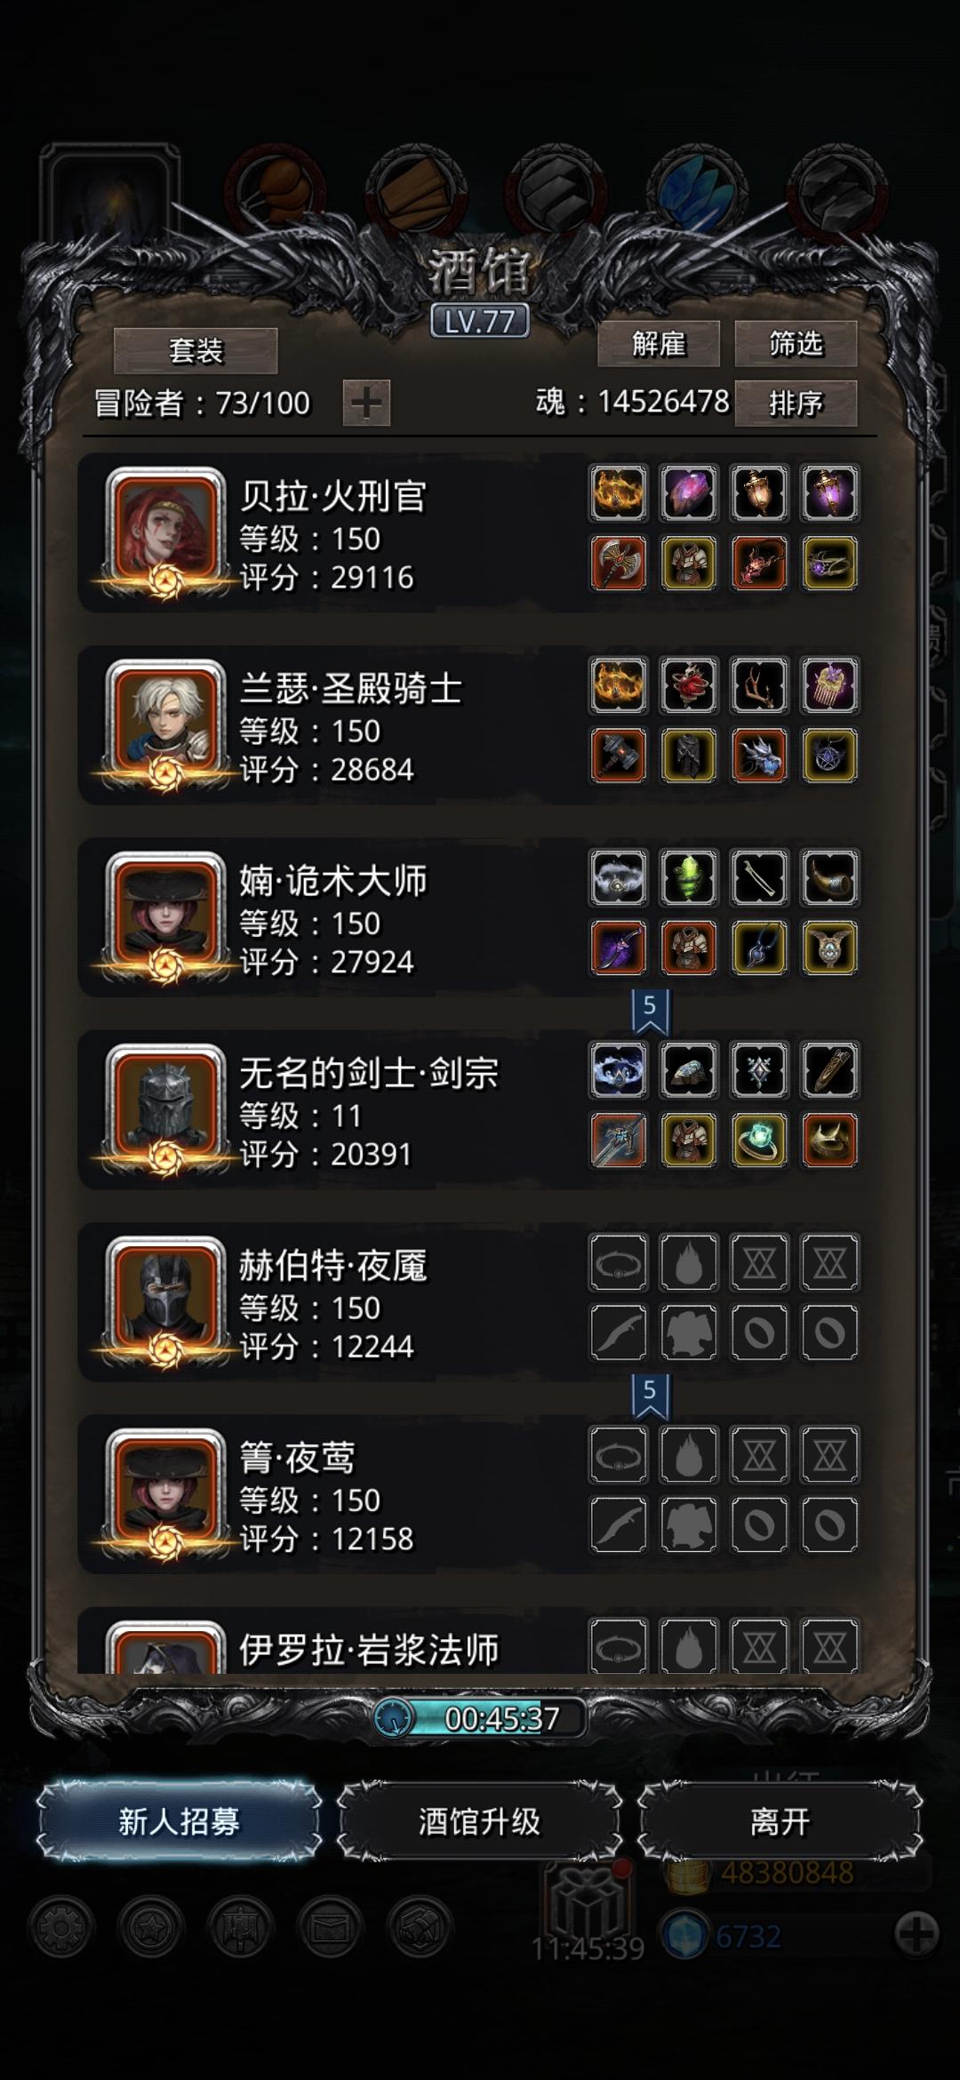
Task: Click the battle axe weapon icon of 贝拉·火刑官
Action: pos(618,564)
